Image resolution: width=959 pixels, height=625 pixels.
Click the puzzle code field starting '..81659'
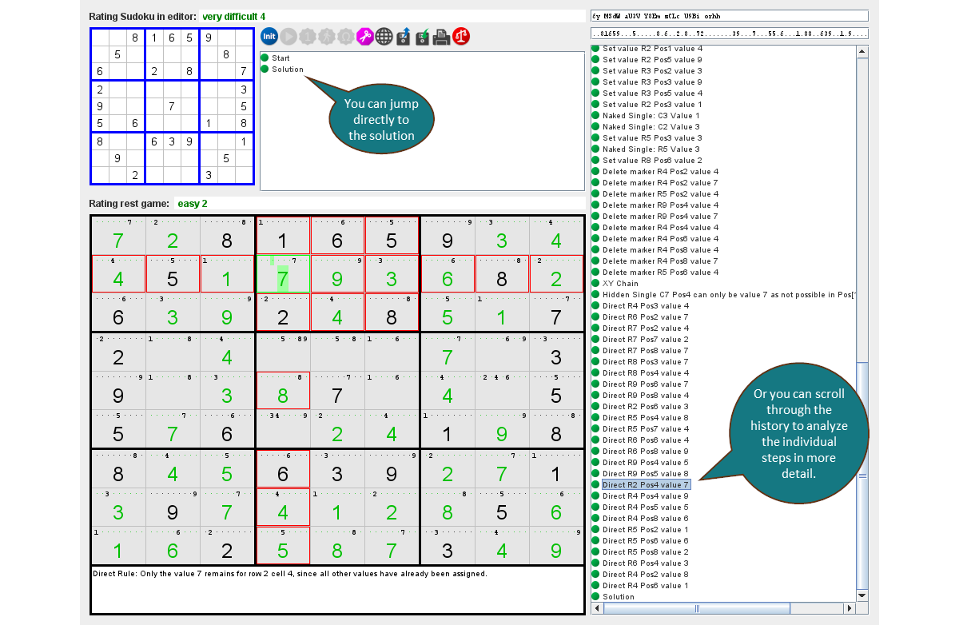coord(730,34)
